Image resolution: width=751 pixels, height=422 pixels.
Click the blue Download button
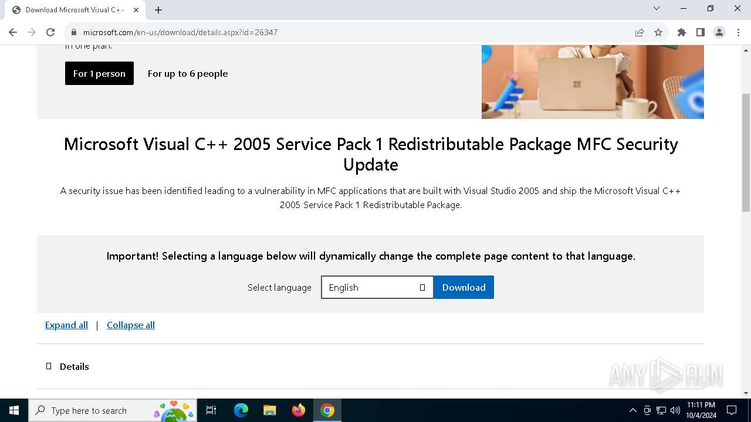click(464, 287)
